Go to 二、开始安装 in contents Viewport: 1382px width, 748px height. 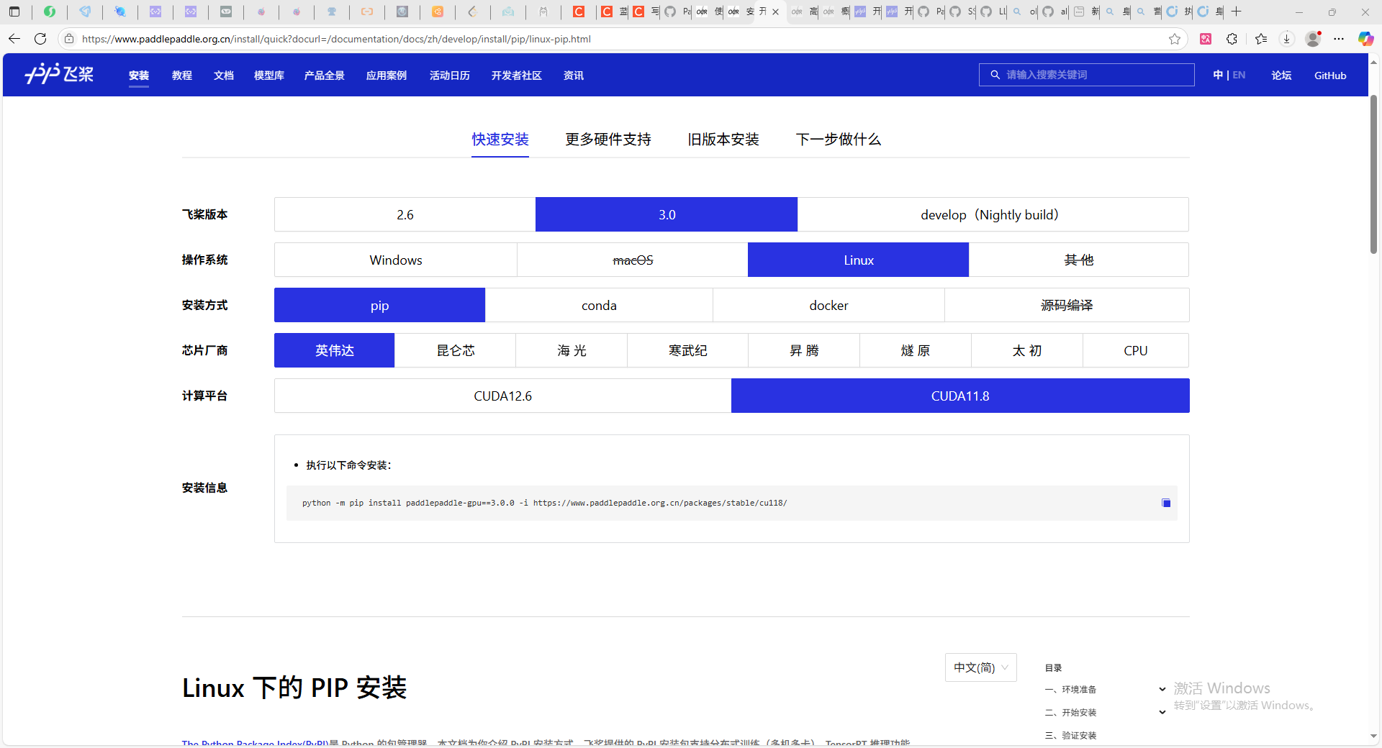tap(1071, 712)
